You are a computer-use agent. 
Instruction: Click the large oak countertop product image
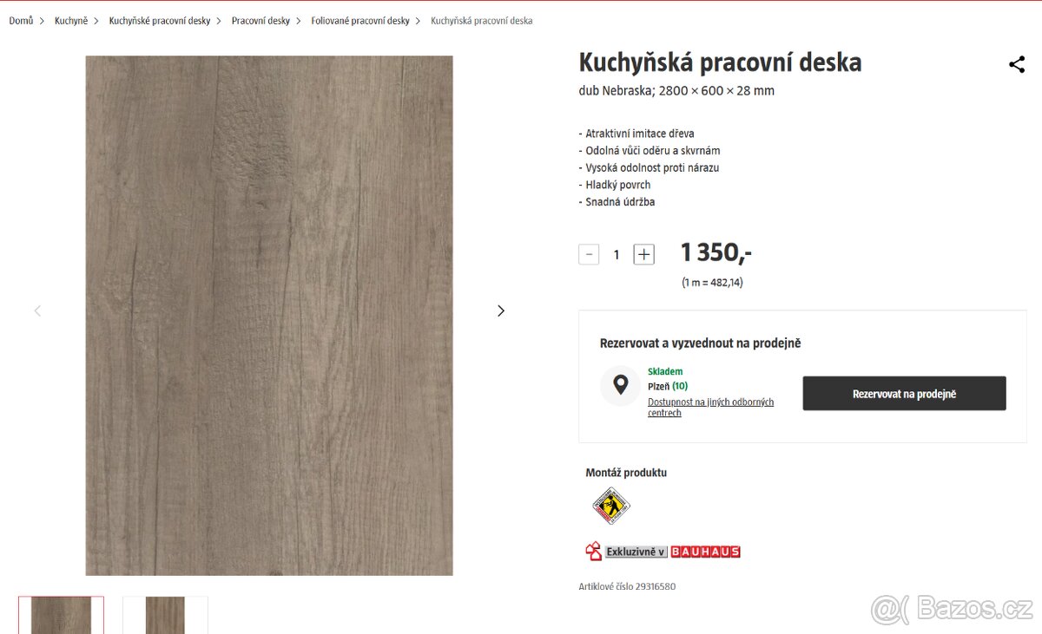click(x=269, y=316)
